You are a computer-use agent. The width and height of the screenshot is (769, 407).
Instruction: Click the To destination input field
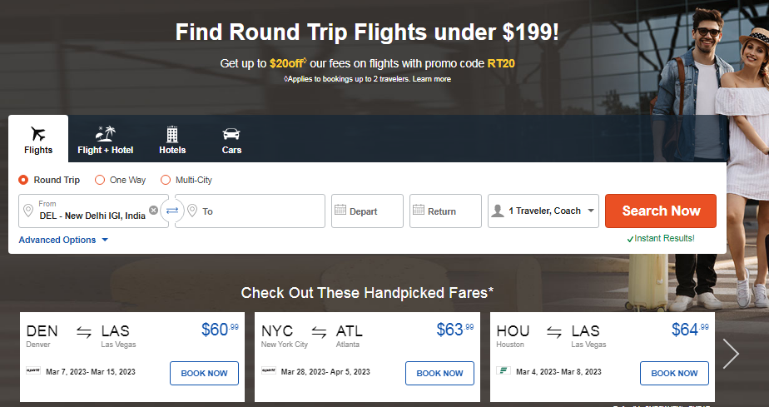tap(258, 211)
